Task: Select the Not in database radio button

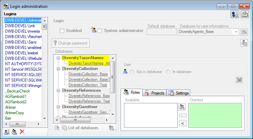Action: [132, 72]
